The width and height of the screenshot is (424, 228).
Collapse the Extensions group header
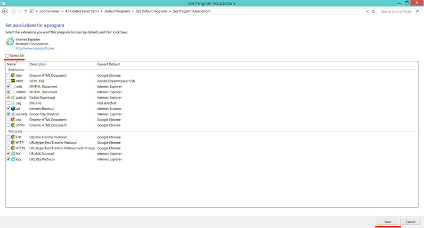[x=16, y=70]
